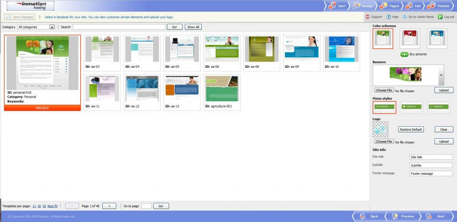Go to next templates page arrow
Image resolution: width=457 pixels, height=222 pixels.
(109, 206)
